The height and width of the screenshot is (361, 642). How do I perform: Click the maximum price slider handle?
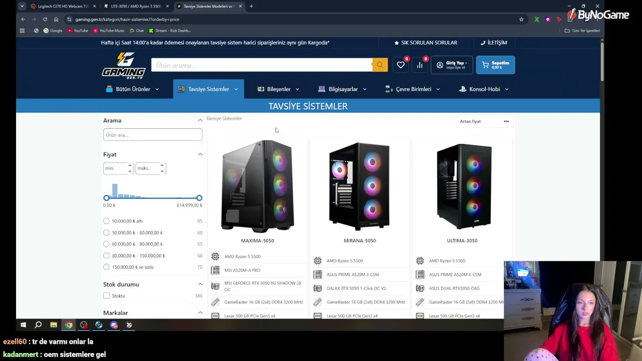(x=199, y=198)
